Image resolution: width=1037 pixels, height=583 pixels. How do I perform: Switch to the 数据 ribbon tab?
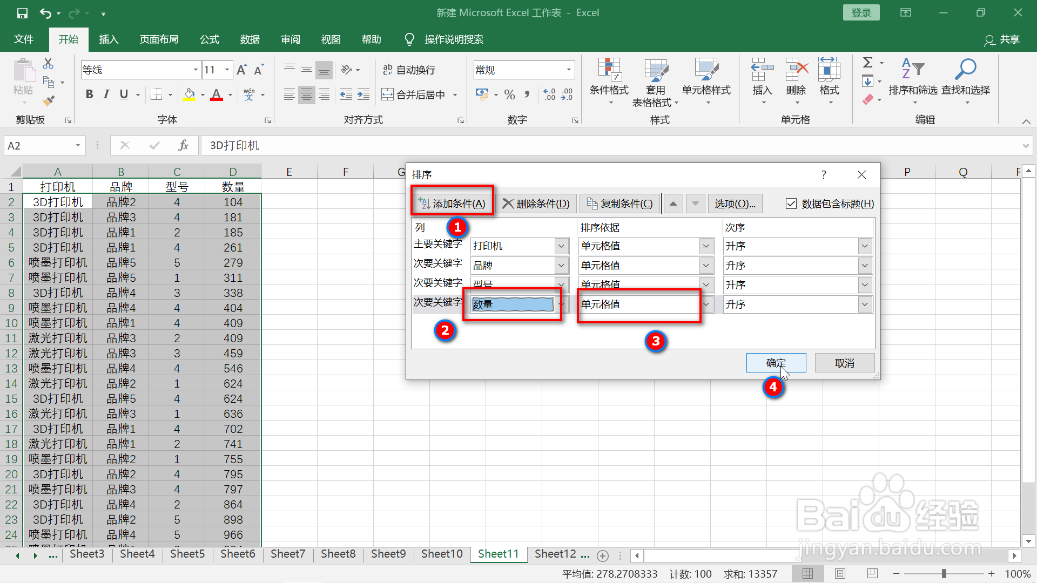(249, 39)
